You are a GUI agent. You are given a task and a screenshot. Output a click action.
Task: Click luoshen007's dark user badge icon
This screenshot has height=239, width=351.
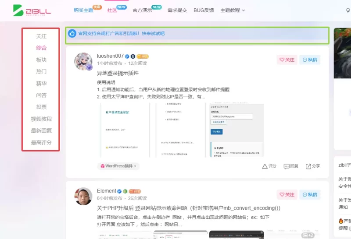(x=133, y=56)
